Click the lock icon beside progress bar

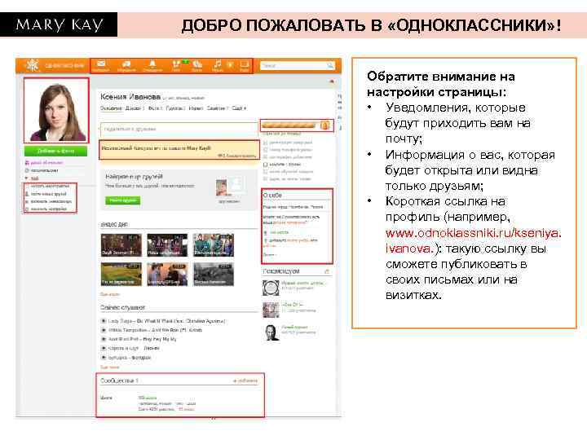click(324, 125)
